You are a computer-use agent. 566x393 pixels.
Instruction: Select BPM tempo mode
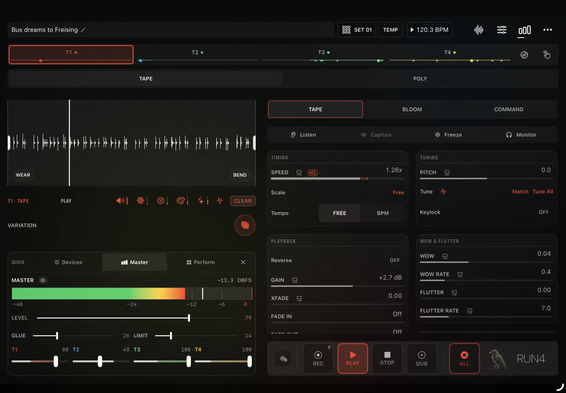pyautogui.click(x=383, y=213)
